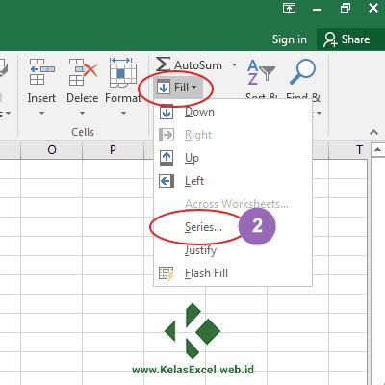The image size is (385, 385).
Task: Click the Sort & Filter icon
Action: (x=261, y=72)
